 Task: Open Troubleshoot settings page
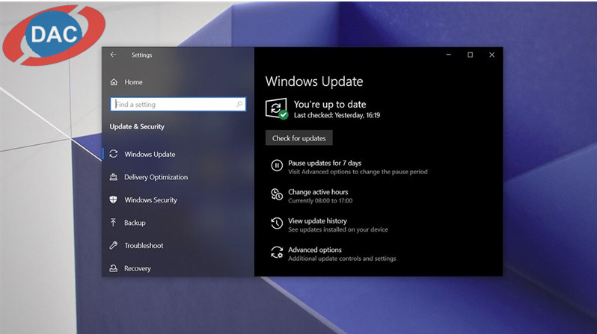pyautogui.click(x=144, y=245)
